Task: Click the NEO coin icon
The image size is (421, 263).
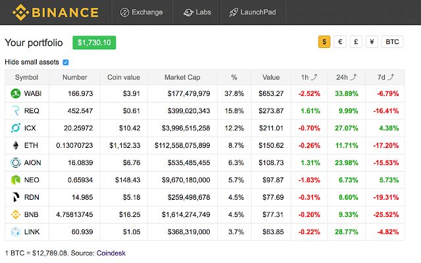Action: click(x=15, y=179)
